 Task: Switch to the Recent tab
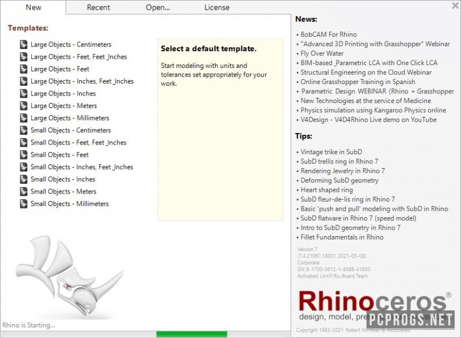tap(98, 7)
